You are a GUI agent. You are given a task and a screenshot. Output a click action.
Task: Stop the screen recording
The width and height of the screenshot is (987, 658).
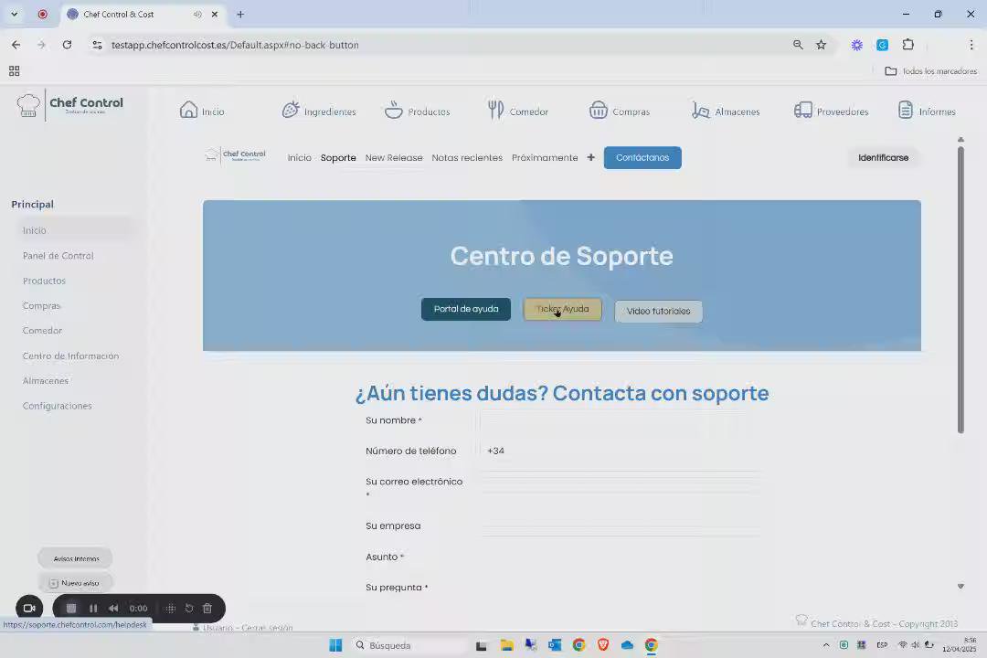[71, 609]
